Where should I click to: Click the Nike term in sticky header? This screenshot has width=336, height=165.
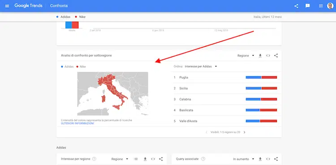[x=80, y=17]
